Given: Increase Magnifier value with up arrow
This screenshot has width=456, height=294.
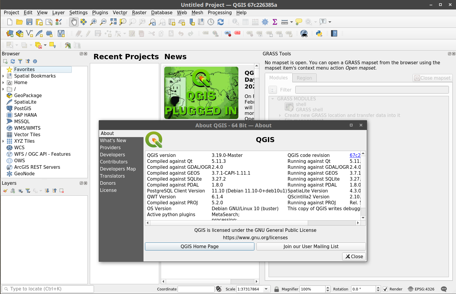Looking at the screenshot, I should pyautogui.click(x=328, y=287).
